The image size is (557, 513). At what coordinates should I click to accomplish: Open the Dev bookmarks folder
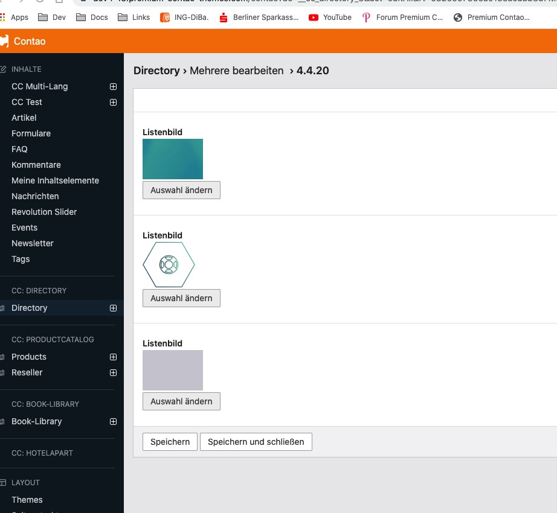coord(52,18)
